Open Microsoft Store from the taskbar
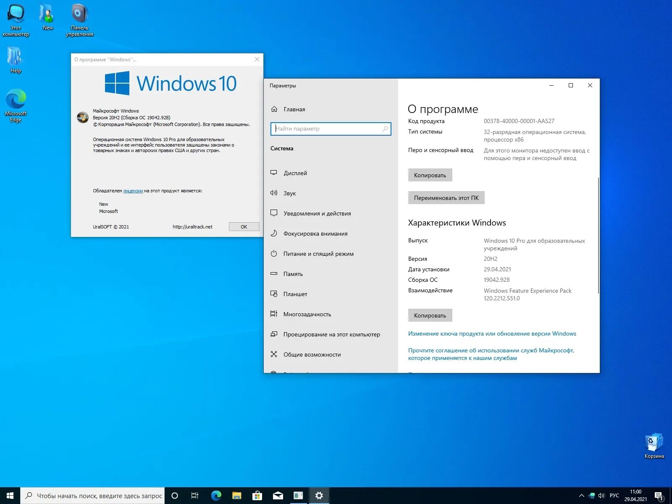 point(257,496)
